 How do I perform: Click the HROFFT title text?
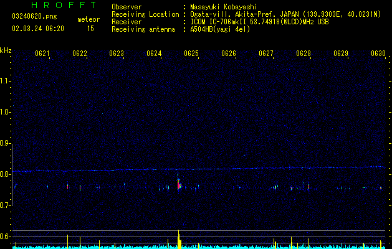pos(64,5)
